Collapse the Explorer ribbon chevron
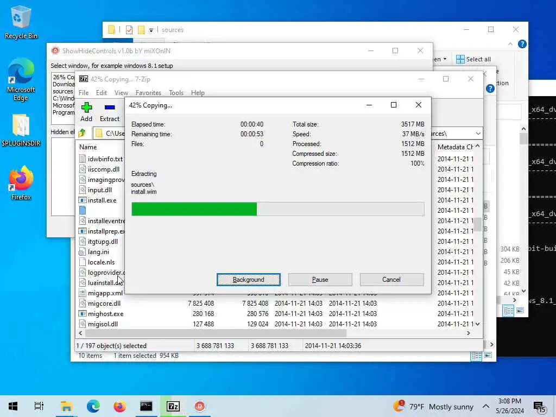Viewport: 556px width, 417px height. coord(510,44)
